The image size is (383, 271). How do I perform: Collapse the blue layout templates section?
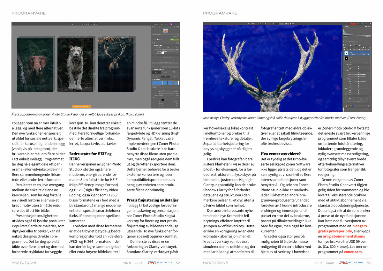(x=153, y=79)
